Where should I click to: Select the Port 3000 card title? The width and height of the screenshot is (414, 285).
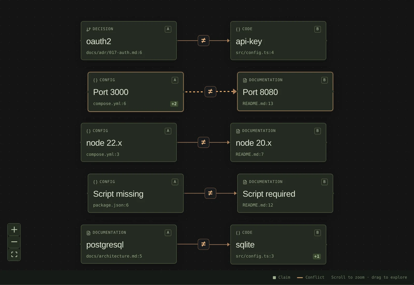(x=111, y=92)
